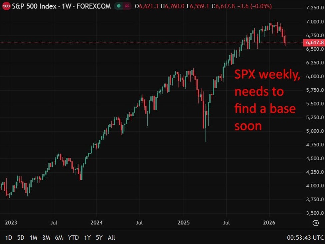
Task: Select the 1D time range
Action: pos(9,238)
